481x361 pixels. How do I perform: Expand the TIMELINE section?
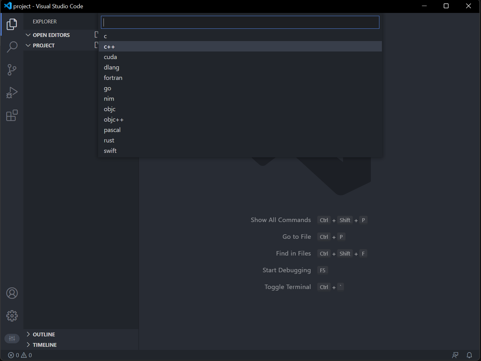pyautogui.click(x=45, y=345)
